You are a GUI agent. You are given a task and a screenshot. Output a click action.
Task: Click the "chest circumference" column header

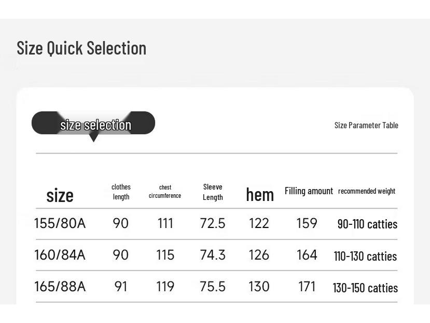pos(165,192)
